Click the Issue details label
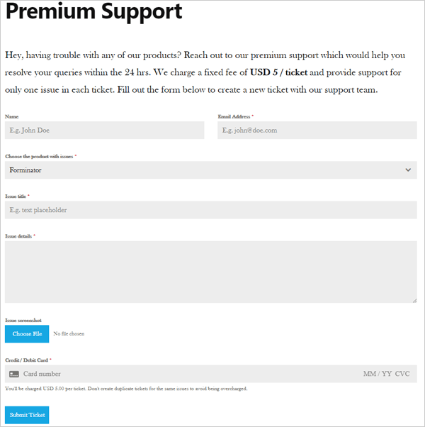425x427 pixels. coord(18,236)
